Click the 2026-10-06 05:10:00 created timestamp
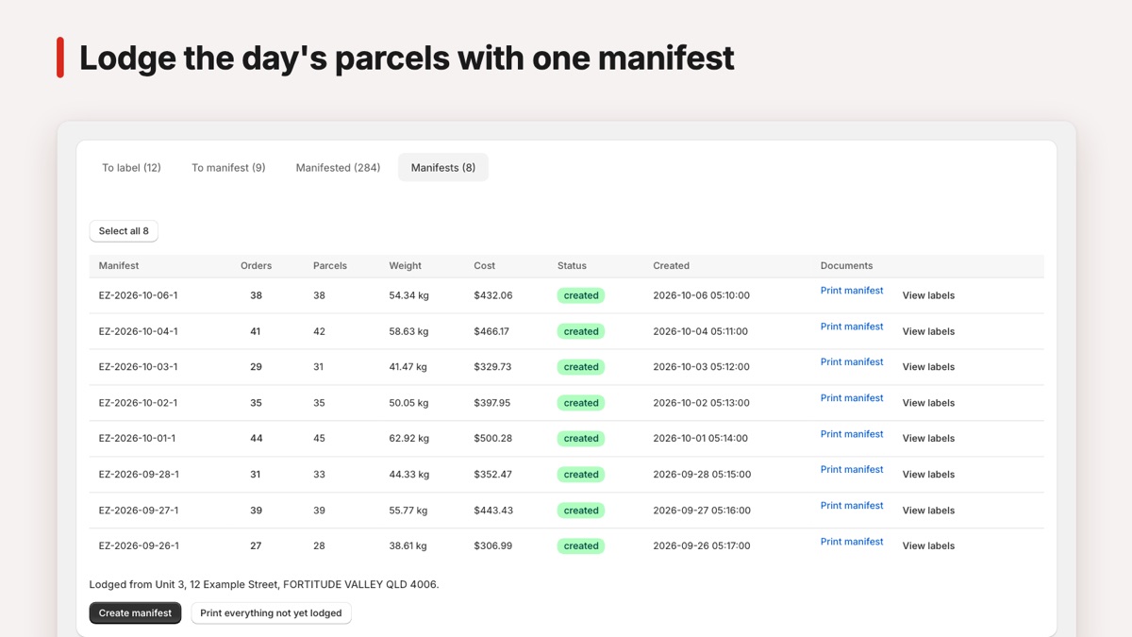This screenshot has width=1132, height=637. click(701, 295)
